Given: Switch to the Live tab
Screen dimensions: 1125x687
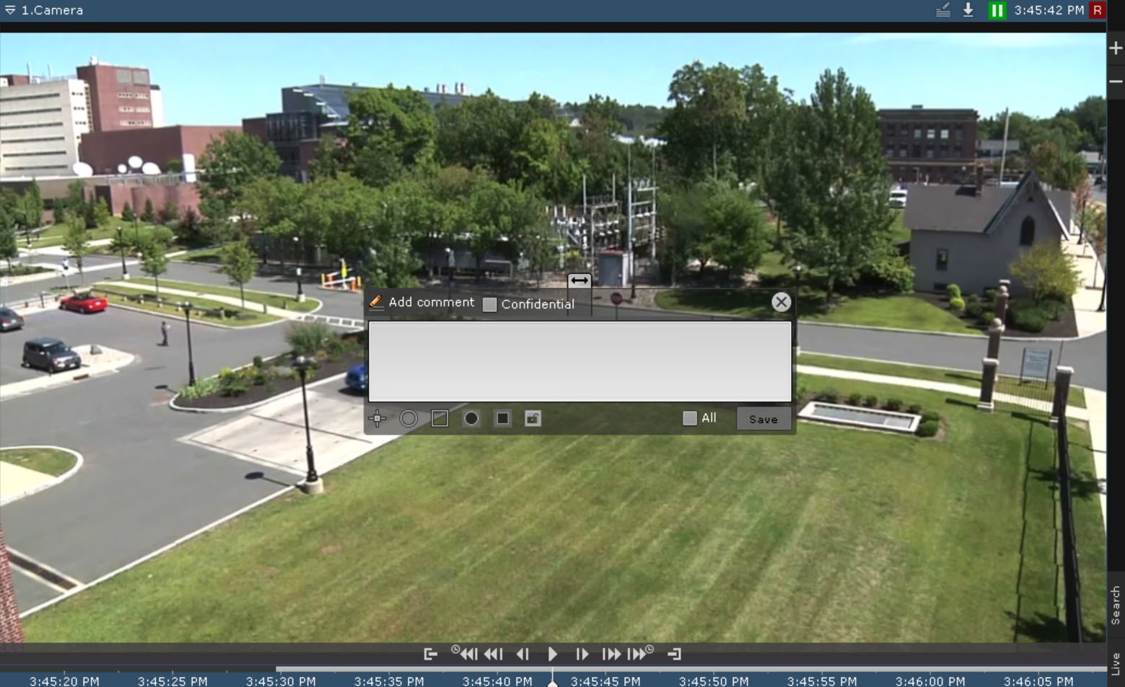Looking at the screenshot, I should click(1116, 664).
